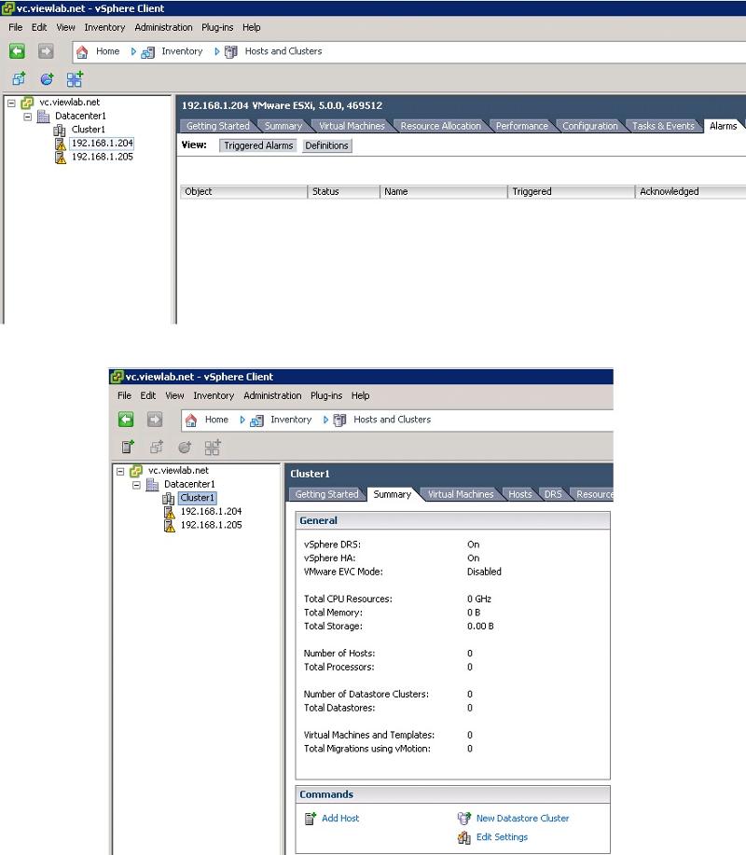746x855 pixels.
Task: Click the Edit Settings link
Action: (502, 837)
